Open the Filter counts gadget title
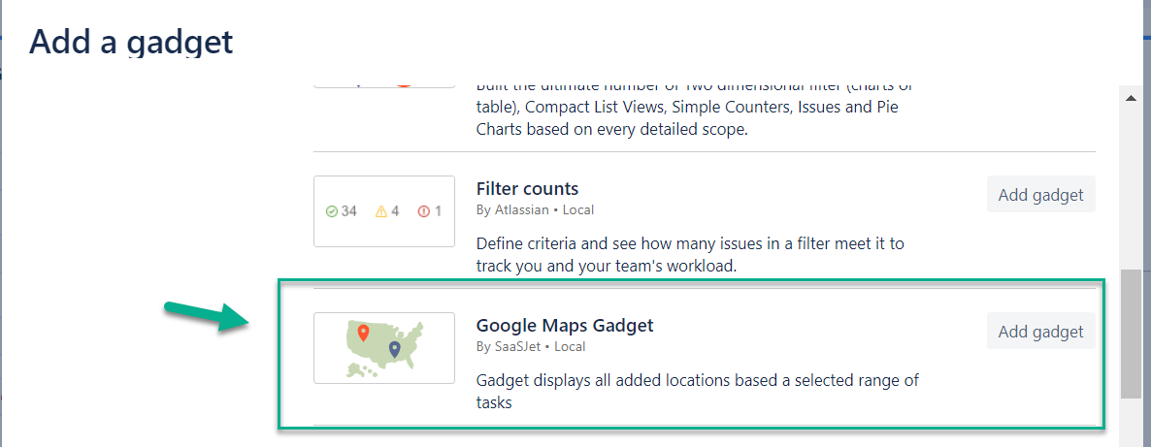The image size is (1151, 447). [527, 189]
